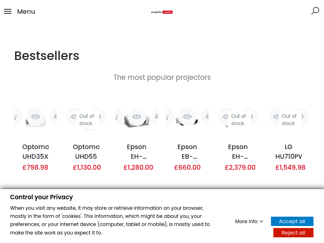Click the search magnifier icon

point(315,11)
